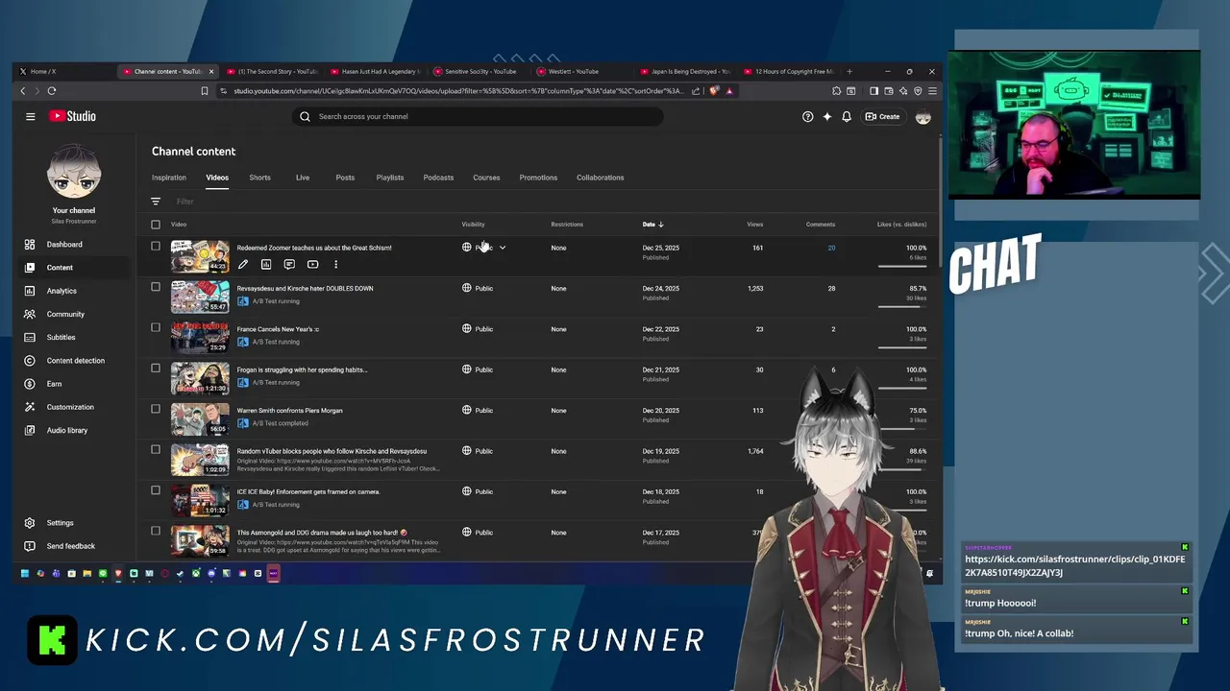Switch to the Live tab
Screen dimensions: 1230x691
pos(303,178)
